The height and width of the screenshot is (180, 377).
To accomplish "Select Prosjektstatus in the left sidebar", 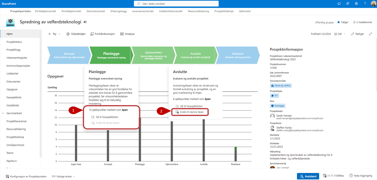I will pyautogui.click(x=14, y=42).
